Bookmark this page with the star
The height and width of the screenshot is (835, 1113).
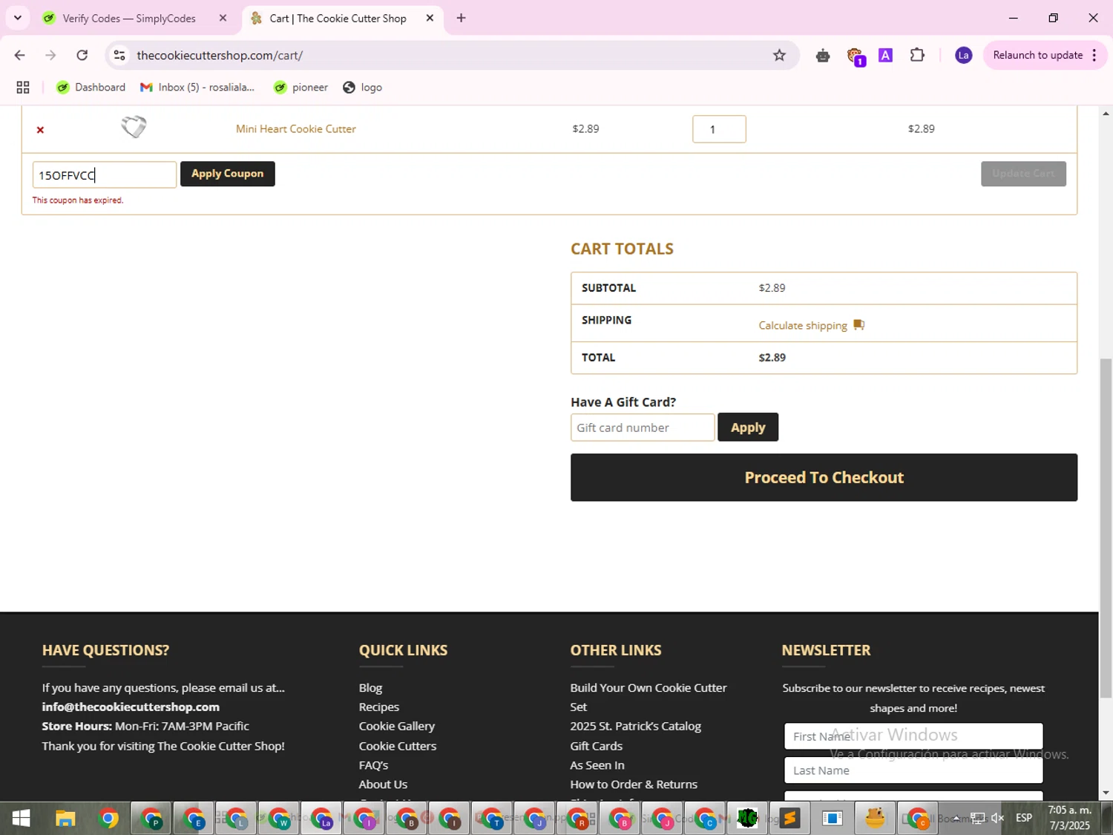779,55
